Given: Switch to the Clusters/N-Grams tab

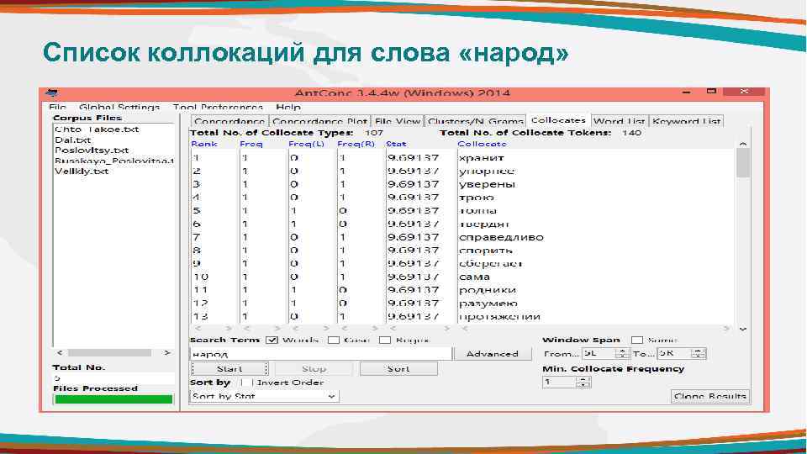Looking at the screenshot, I should [x=476, y=121].
